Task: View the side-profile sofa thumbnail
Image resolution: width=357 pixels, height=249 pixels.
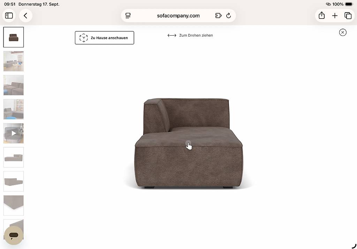Action: tap(14, 157)
